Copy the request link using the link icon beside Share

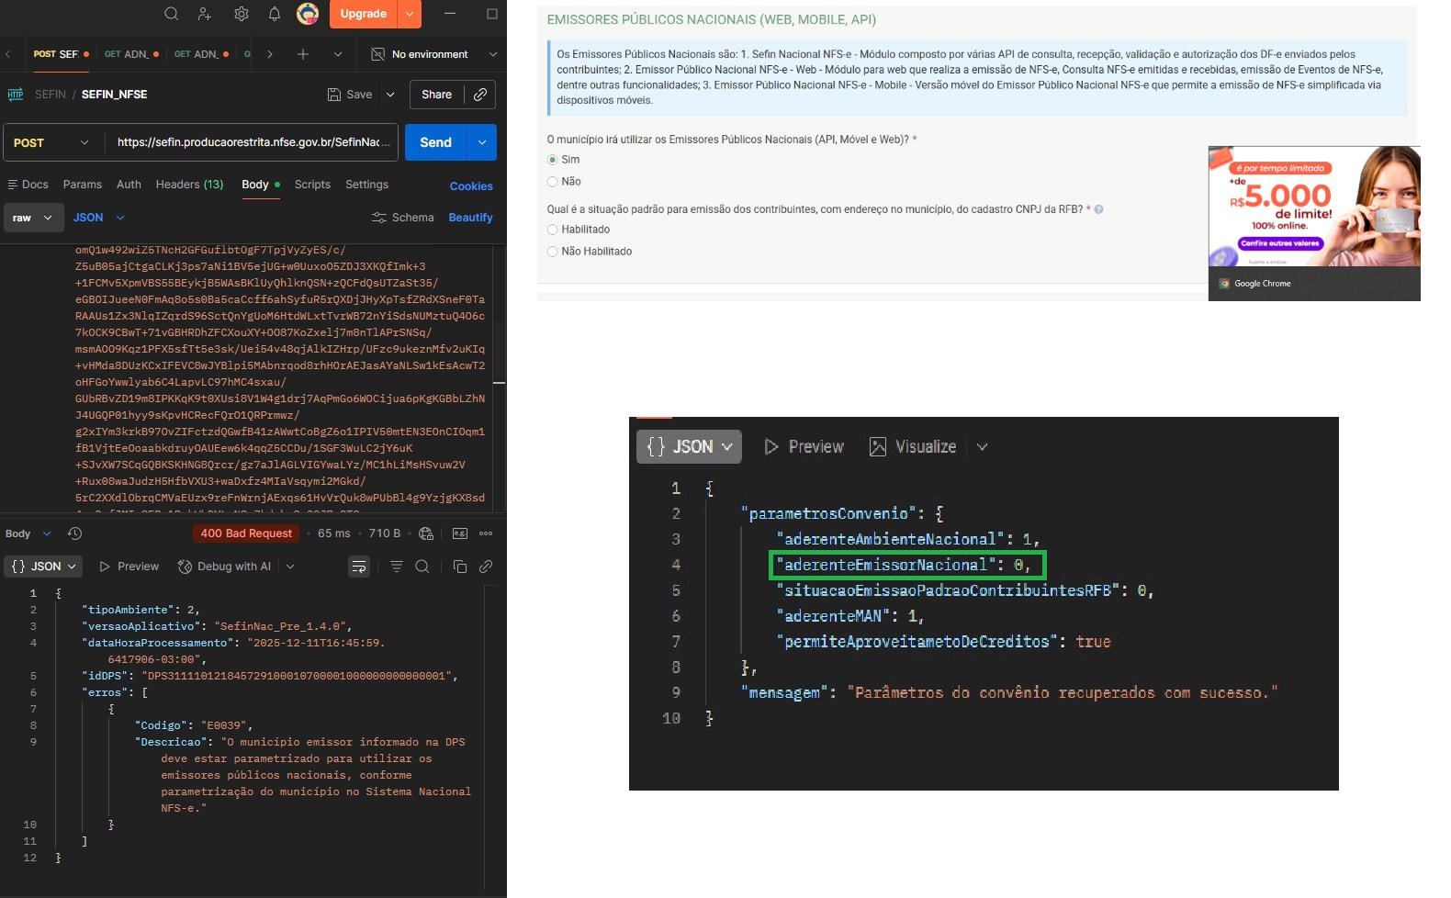(x=480, y=95)
